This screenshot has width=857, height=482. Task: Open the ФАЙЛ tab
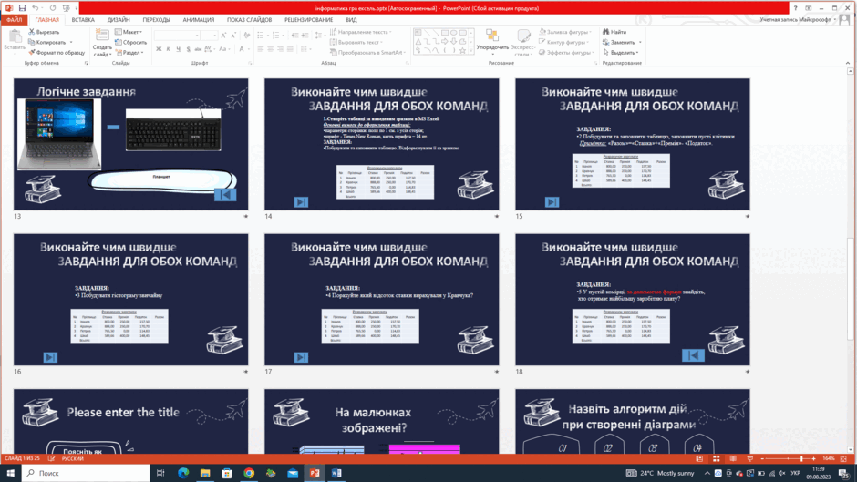pyautogui.click(x=15, y=20)
